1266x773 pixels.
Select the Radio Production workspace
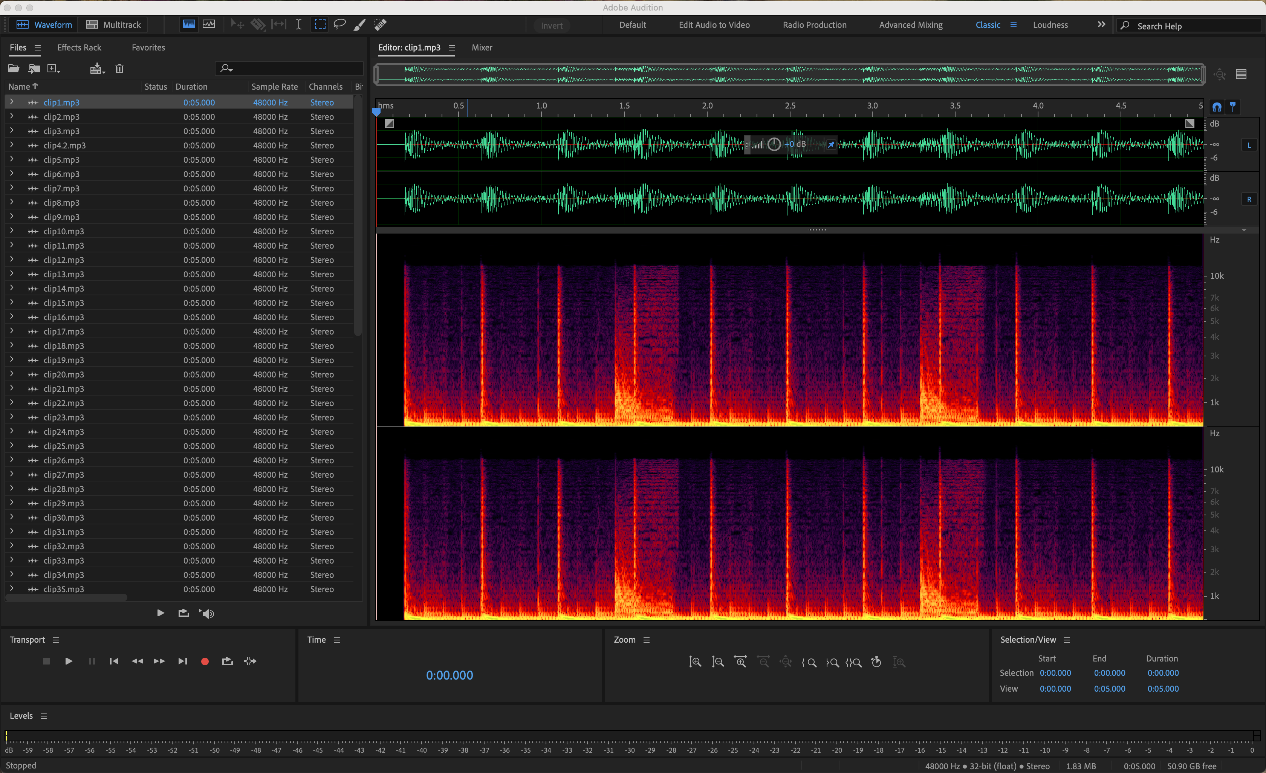click(x=814, y=24)
